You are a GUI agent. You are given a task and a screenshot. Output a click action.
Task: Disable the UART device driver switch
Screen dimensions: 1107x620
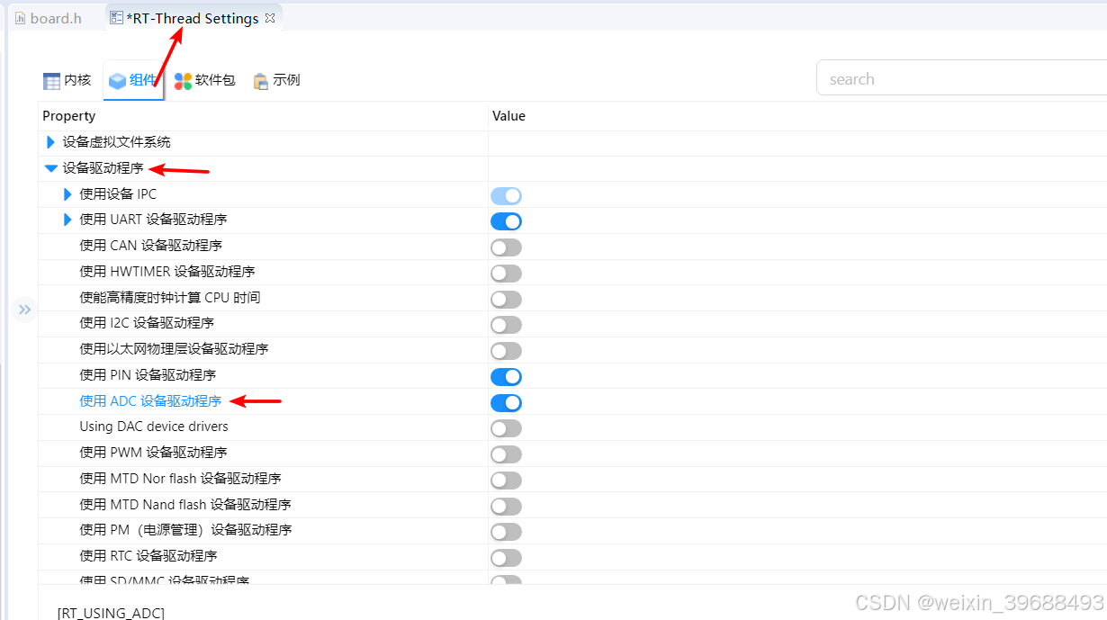click(506, 221)
